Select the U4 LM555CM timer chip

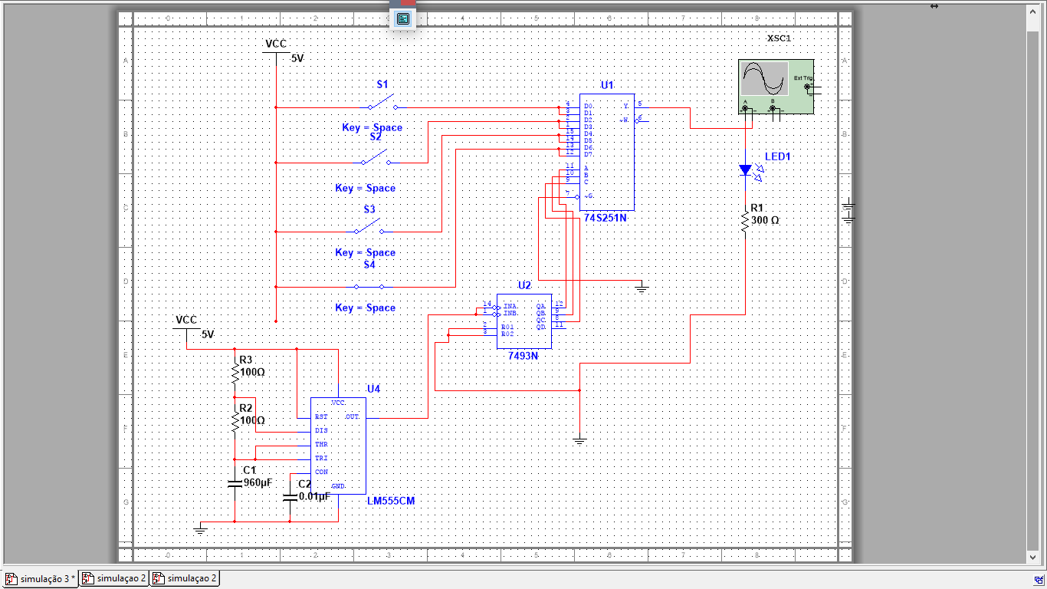click(x=338, y=446)
